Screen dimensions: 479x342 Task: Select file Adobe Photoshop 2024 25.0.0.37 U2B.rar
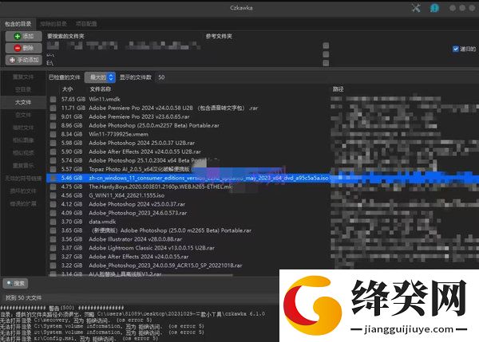click(x=142, y=143)
